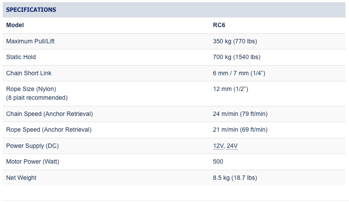Select the RC6 model value
This screenshot has height=203, width=349.
(x=219, y=25)
